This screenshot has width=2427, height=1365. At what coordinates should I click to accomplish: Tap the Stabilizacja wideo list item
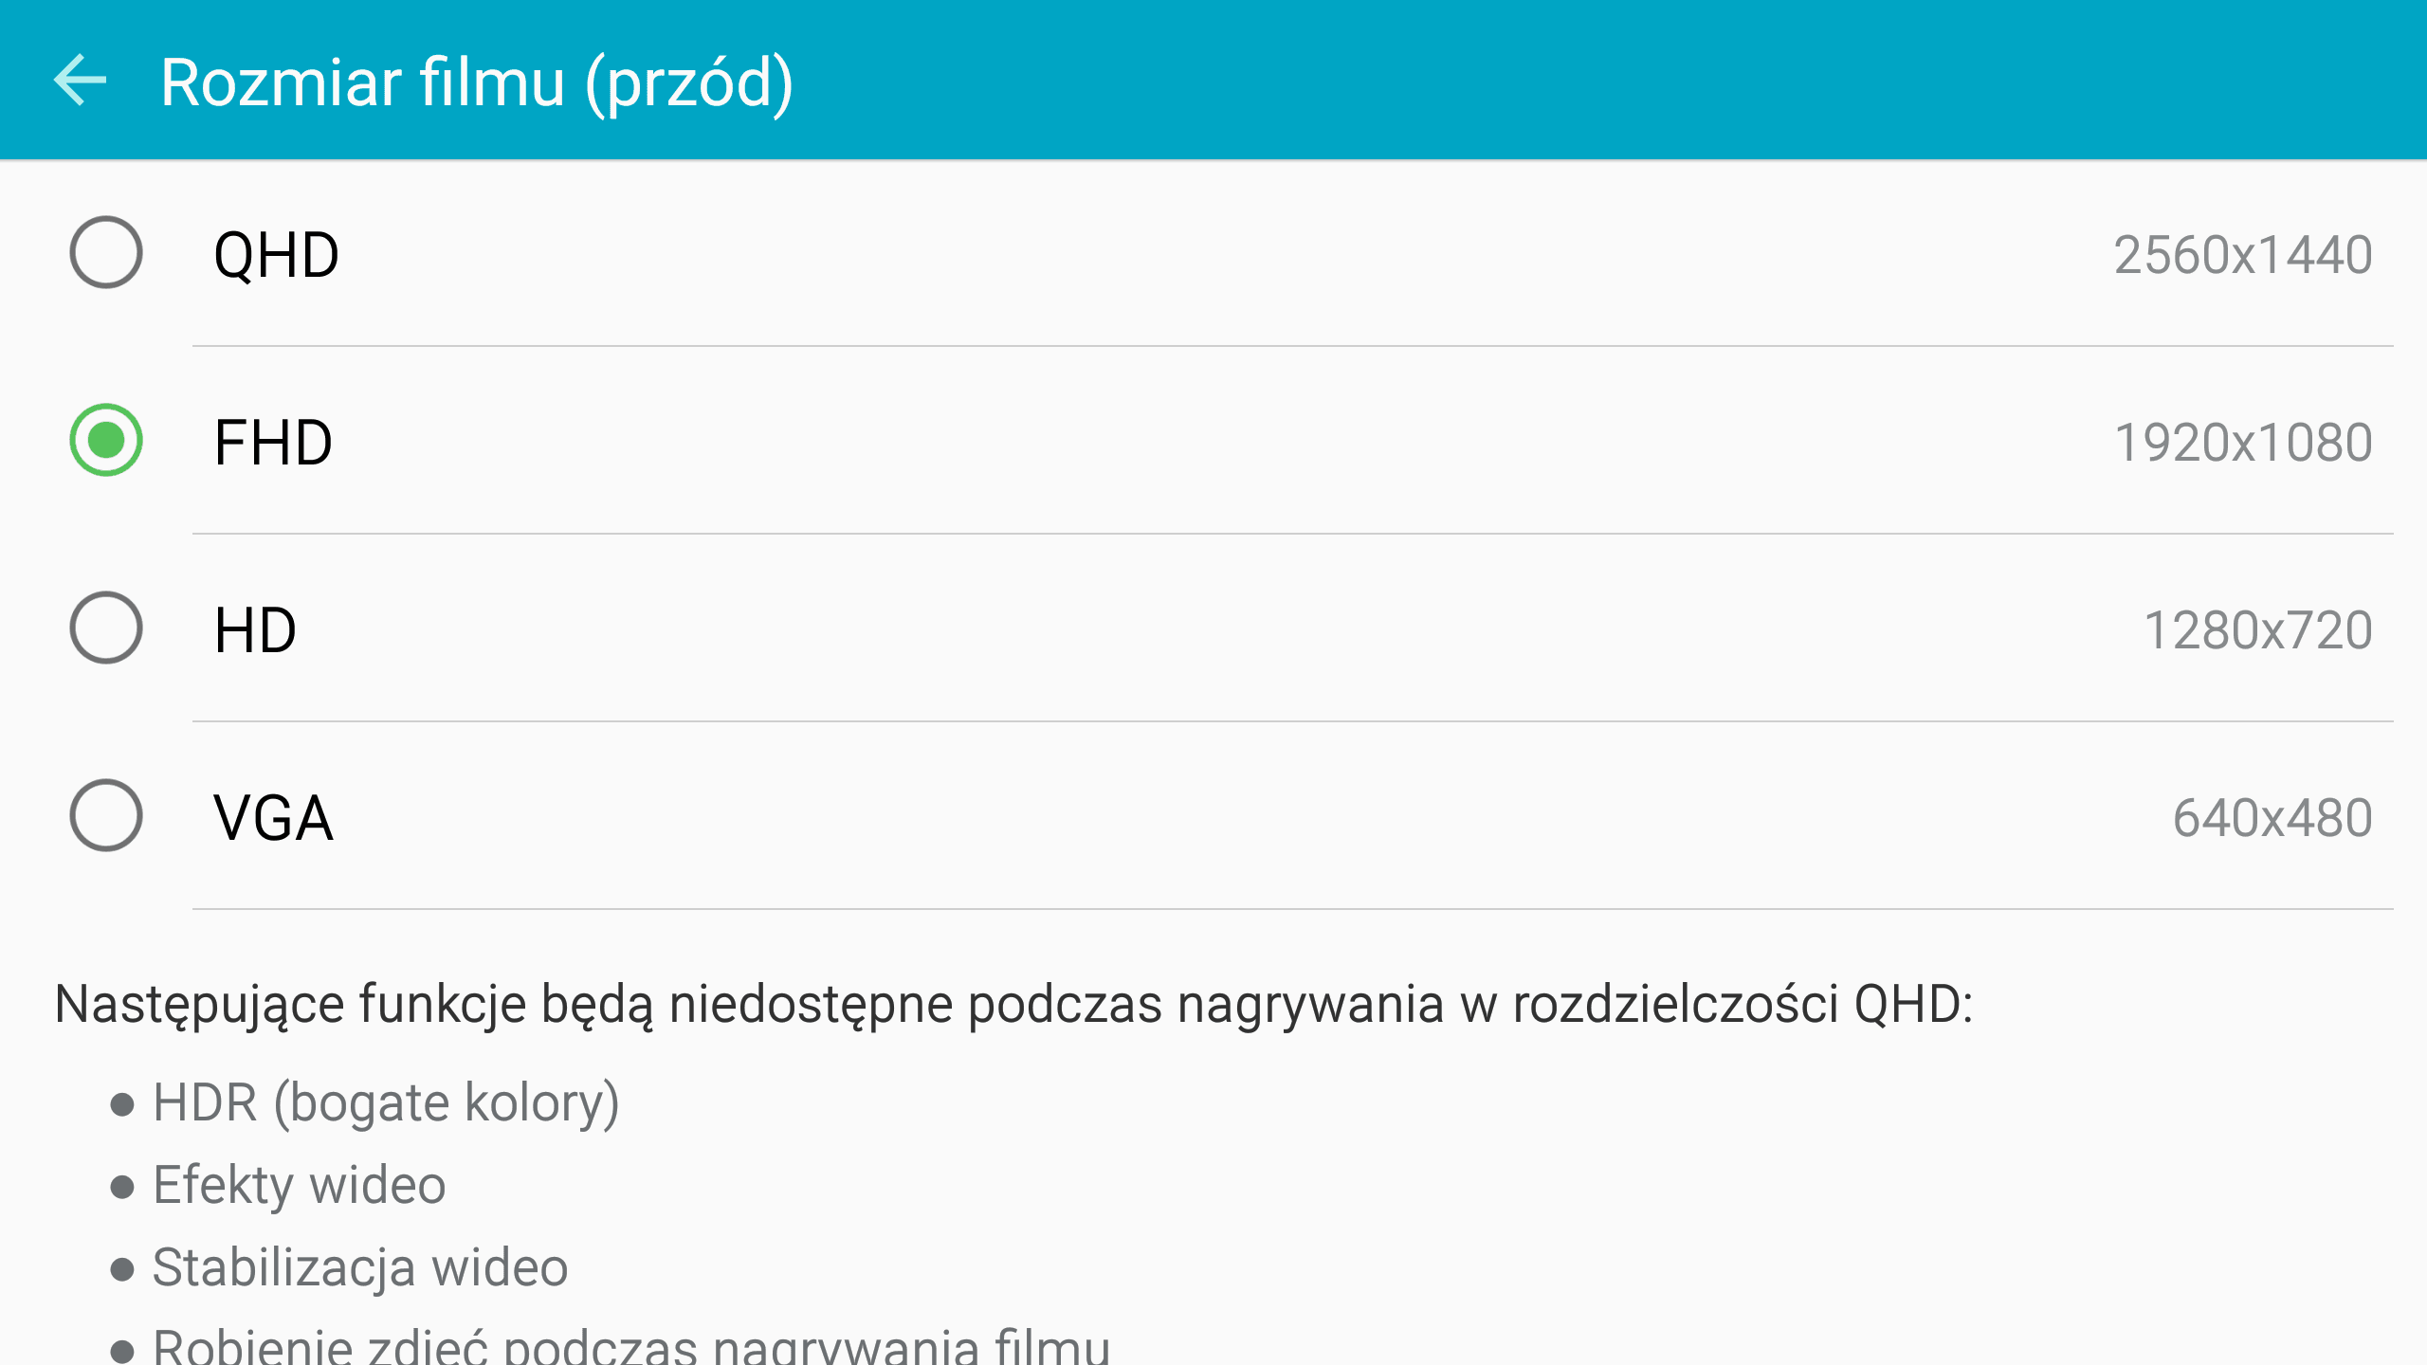[x=360, y=1268]
